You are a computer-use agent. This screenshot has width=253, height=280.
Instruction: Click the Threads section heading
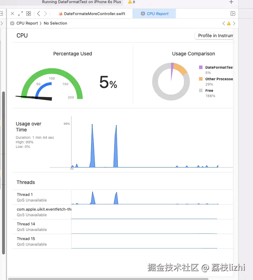(26, 182)
